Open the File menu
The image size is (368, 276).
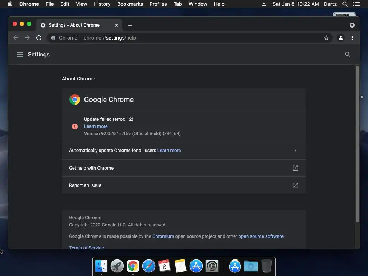tap(50, 4)
